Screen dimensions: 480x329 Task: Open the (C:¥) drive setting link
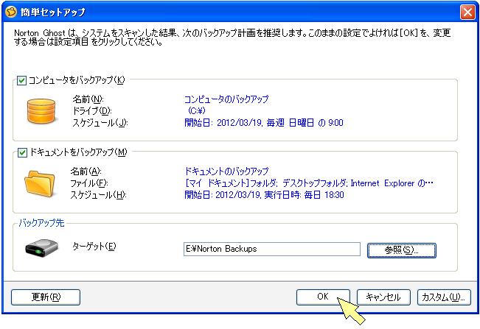point(196,110)
